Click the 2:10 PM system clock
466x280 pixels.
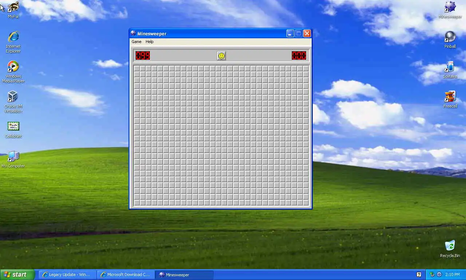452,275
